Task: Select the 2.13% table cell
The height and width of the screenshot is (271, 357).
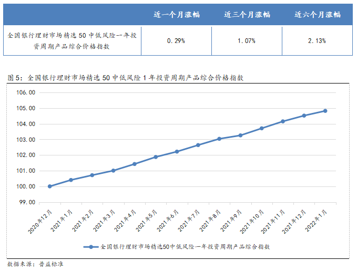Action: coord(317,41)
